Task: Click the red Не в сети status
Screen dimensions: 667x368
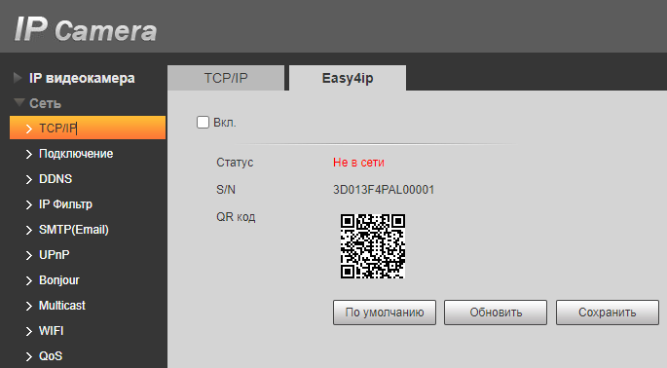Action: coord(358,163)
